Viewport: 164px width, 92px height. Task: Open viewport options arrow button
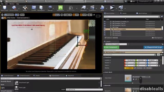(2, 15)
